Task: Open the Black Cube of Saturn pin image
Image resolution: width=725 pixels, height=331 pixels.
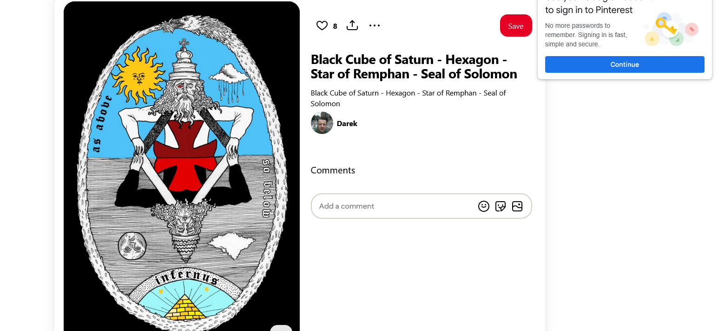Action: click(182, 166)
